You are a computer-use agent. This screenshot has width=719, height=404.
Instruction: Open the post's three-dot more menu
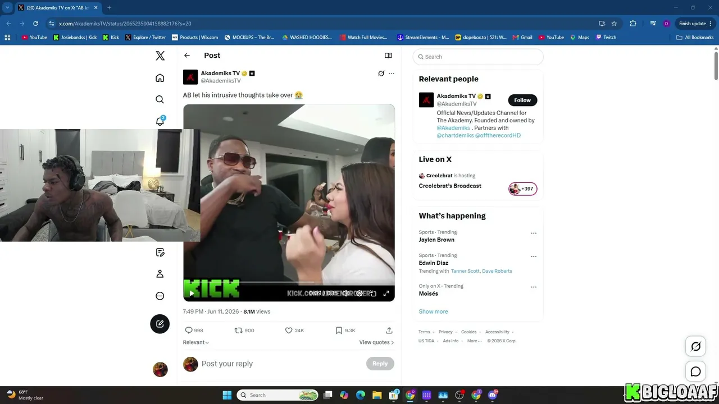(x=392, y=74)
